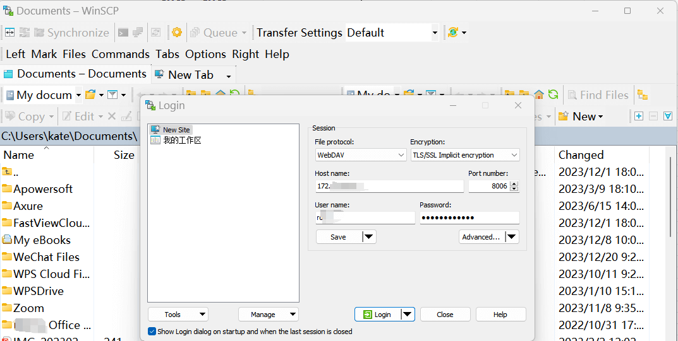Click the Host name input field
678x341 pixels.
click(389, 186)
